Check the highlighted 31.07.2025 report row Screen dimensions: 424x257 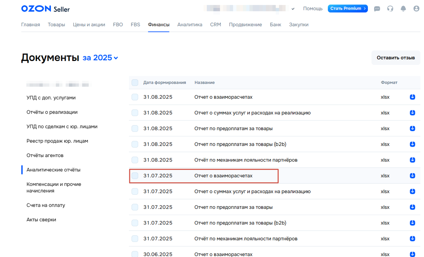[x=135, y=175]
